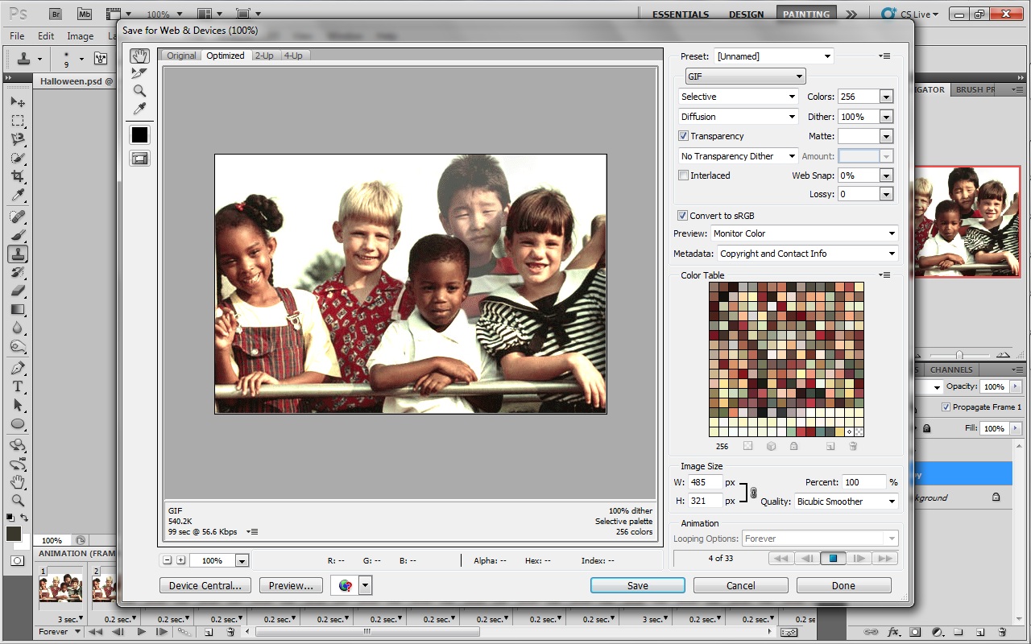1031x644 pixels.
Task: Select the Gradient tool
Action: pyautogui.click(x=17, y=309)
